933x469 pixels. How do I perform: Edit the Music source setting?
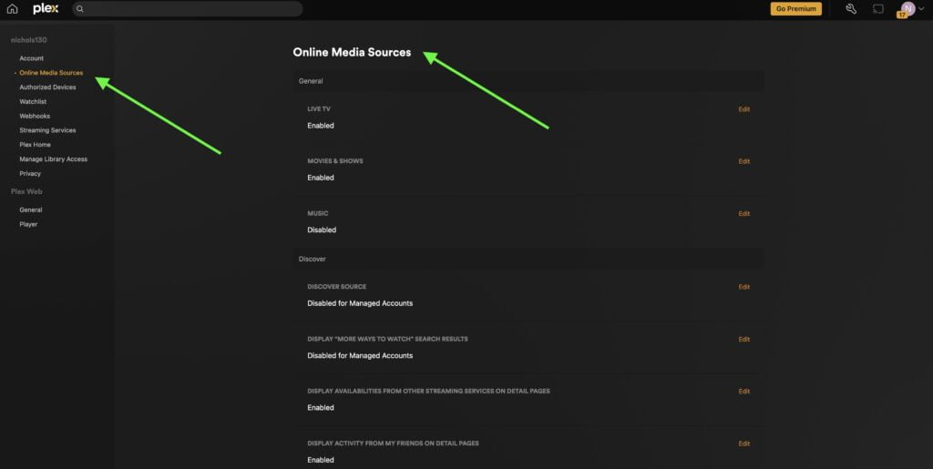(x=743, y=214)
